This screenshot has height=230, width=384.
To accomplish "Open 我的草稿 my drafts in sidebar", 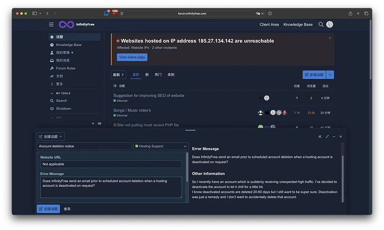I will click(x=63, y=53).
